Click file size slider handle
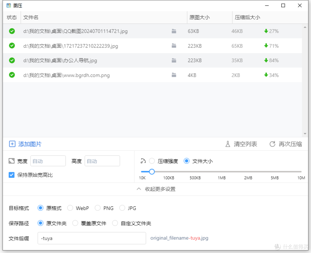311x253 pixels. click(152, 172)
